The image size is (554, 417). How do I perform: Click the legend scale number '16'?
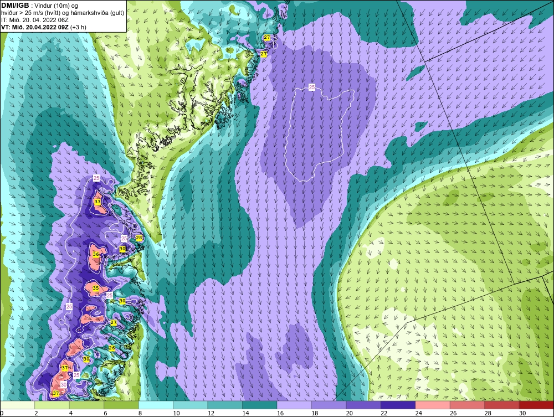click(280, 413)
